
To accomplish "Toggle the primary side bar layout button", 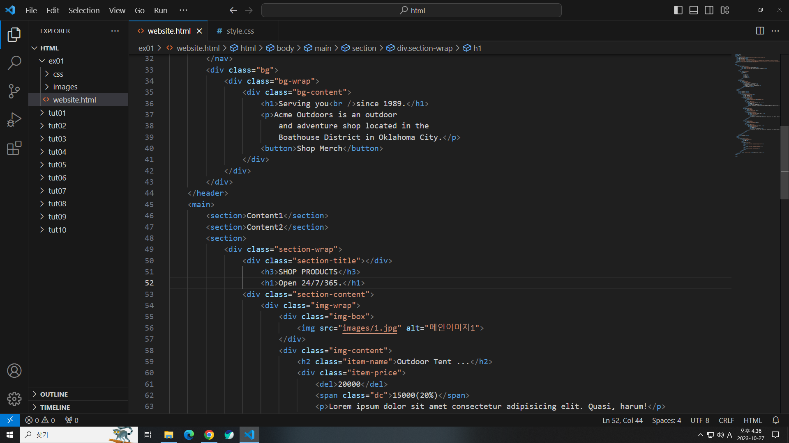I will (678, 10).
